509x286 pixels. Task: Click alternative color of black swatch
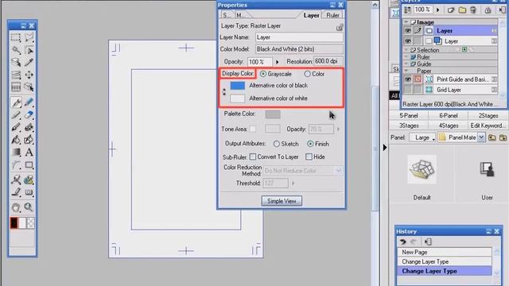237,86
